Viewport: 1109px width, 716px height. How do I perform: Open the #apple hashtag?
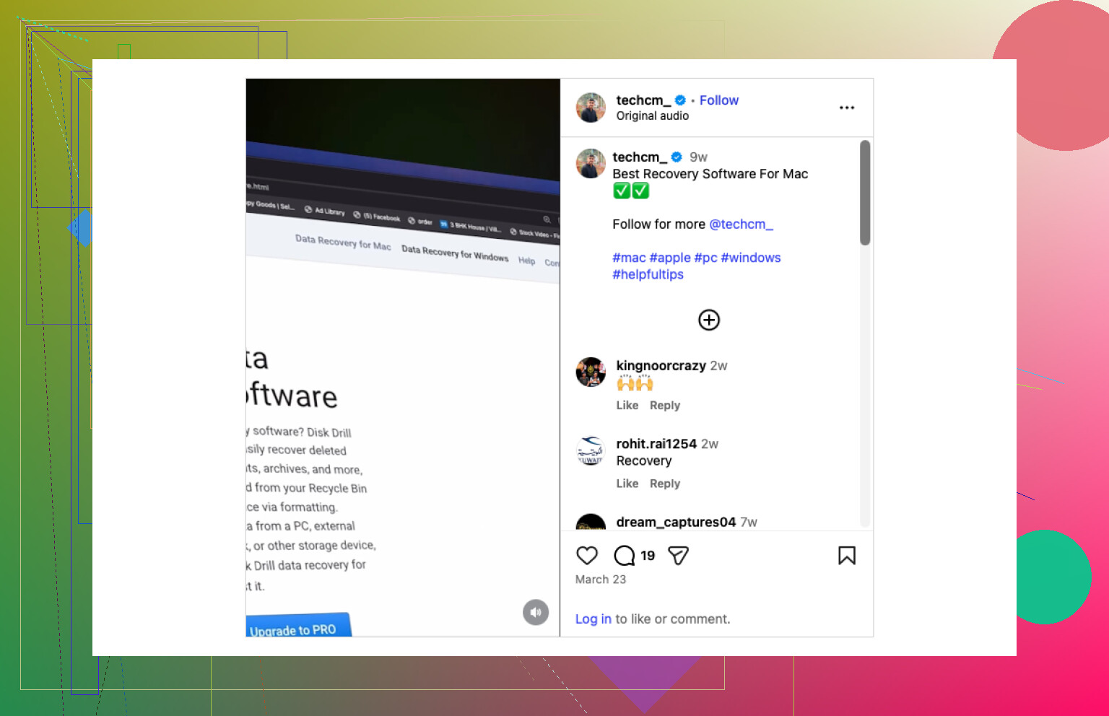click(670, 258)
